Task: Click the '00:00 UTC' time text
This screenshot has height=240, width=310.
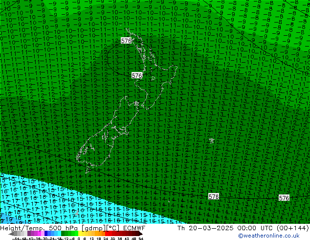Action: [x=256, y=228]
